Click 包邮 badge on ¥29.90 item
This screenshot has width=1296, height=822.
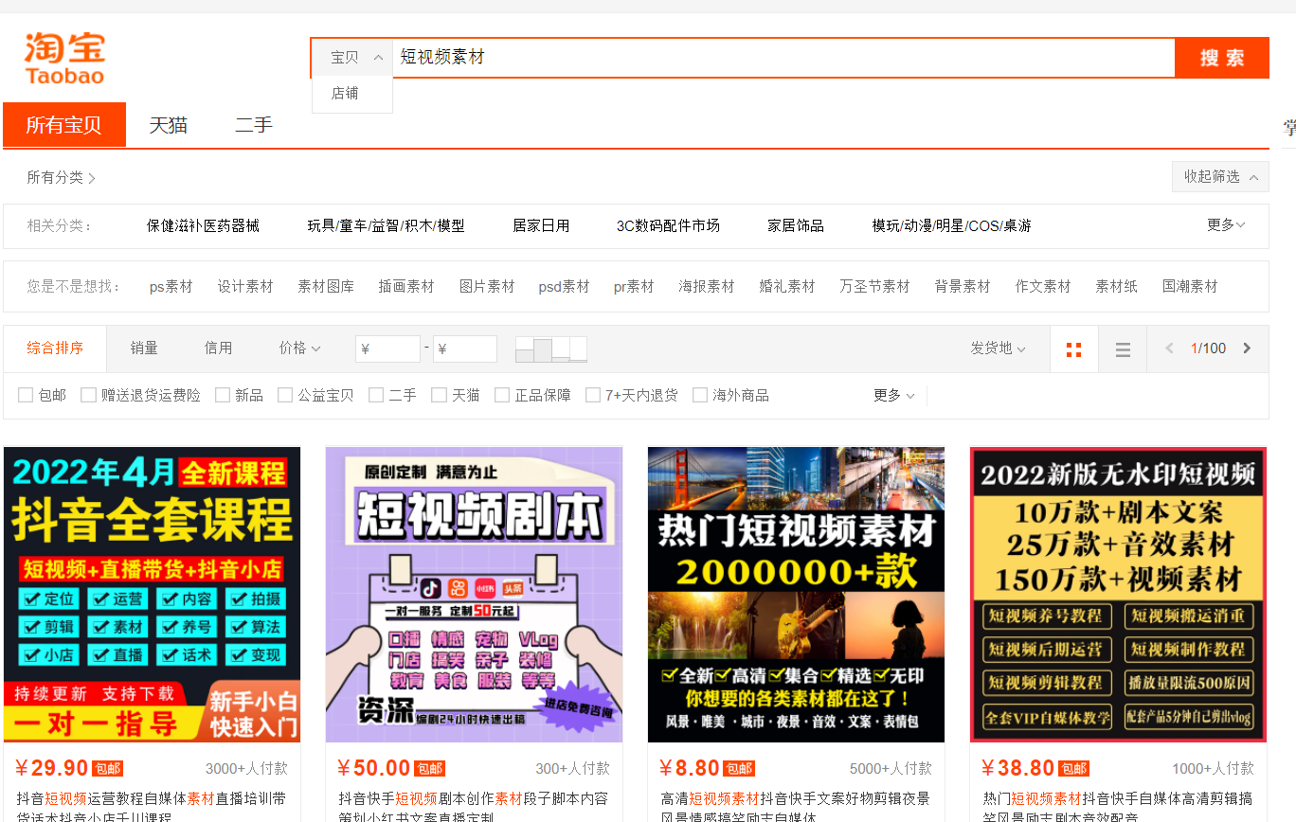[108, 769]
